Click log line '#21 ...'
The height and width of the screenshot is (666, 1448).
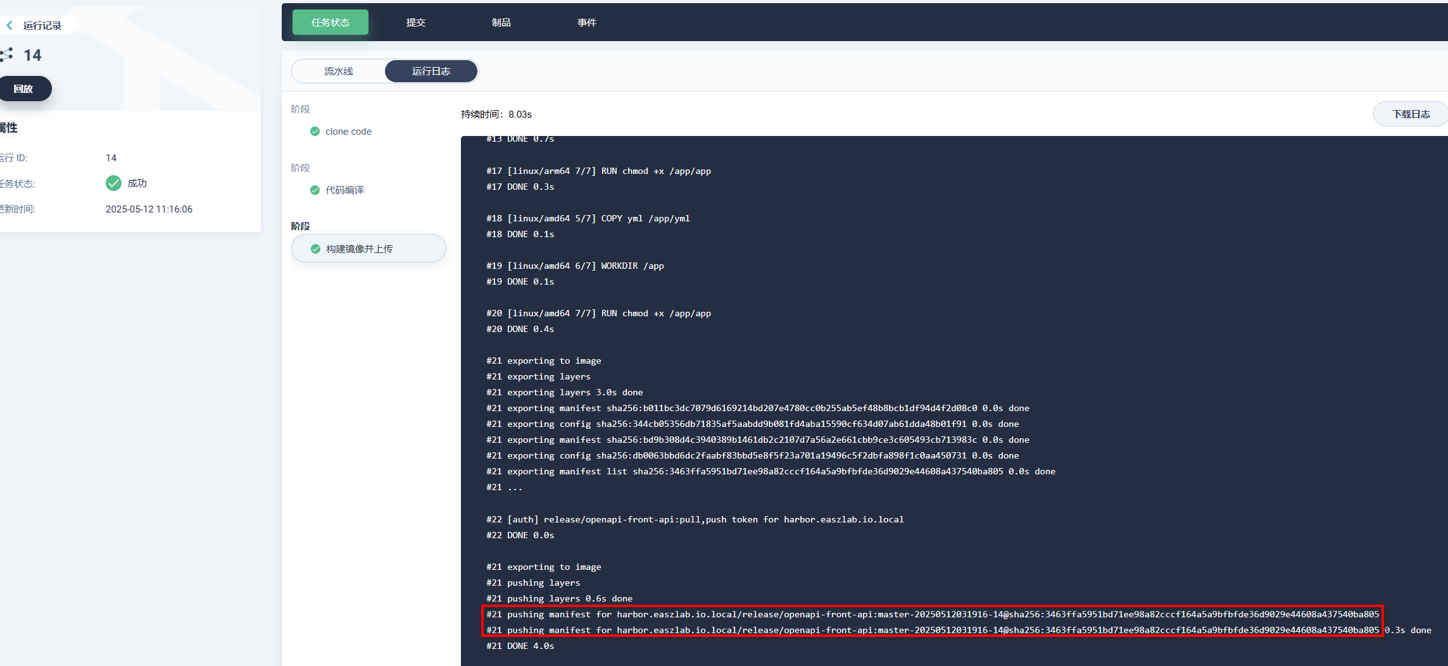coord(505,487)
